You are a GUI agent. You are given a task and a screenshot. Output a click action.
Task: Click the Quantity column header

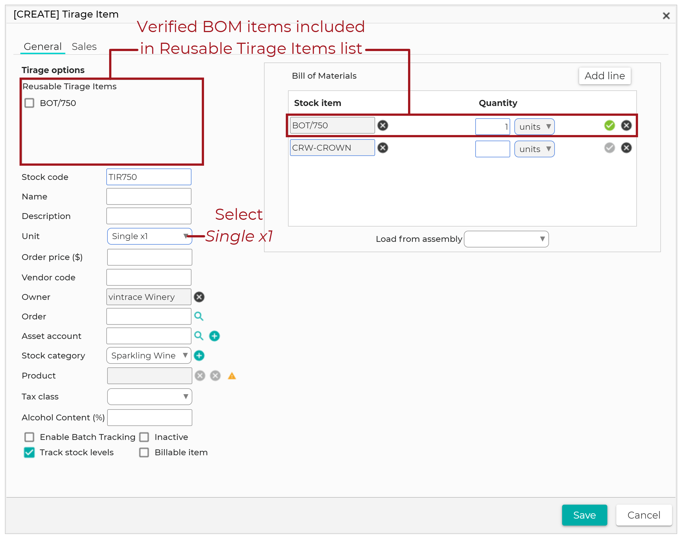coord(498,103)
